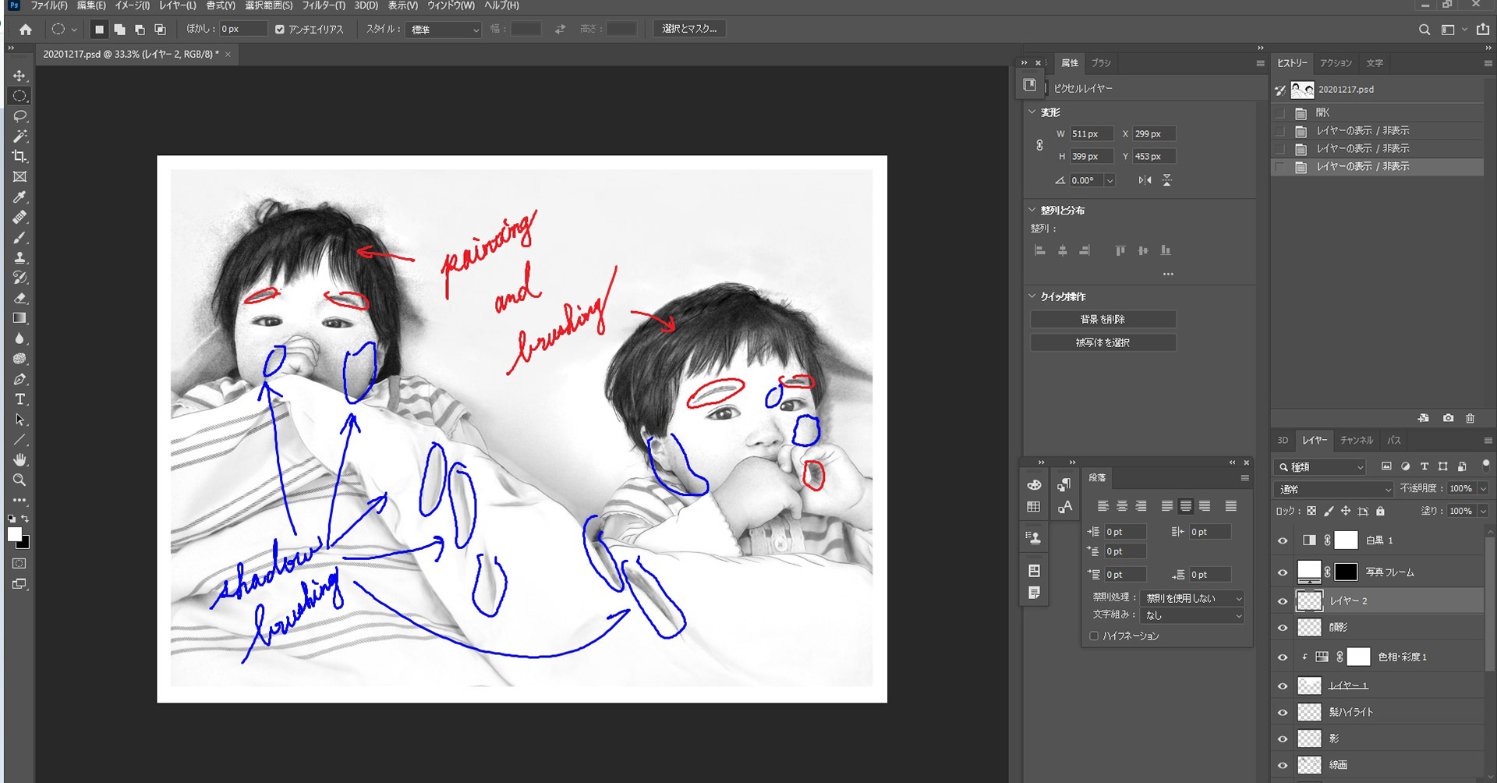The image size is (1497, 783).
Task: Select the History Brush tool
Action: click(19, 278)
